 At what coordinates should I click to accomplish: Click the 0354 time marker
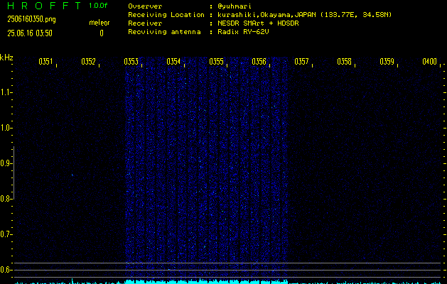(x=173, y=62)
